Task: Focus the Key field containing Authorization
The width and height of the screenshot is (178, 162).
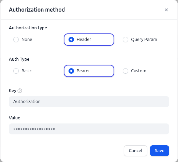Action: point(89,102)
